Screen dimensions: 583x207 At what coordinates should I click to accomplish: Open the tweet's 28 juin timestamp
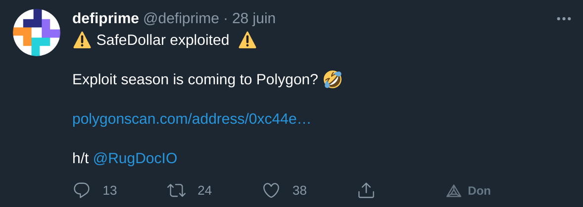coord(254,18)
